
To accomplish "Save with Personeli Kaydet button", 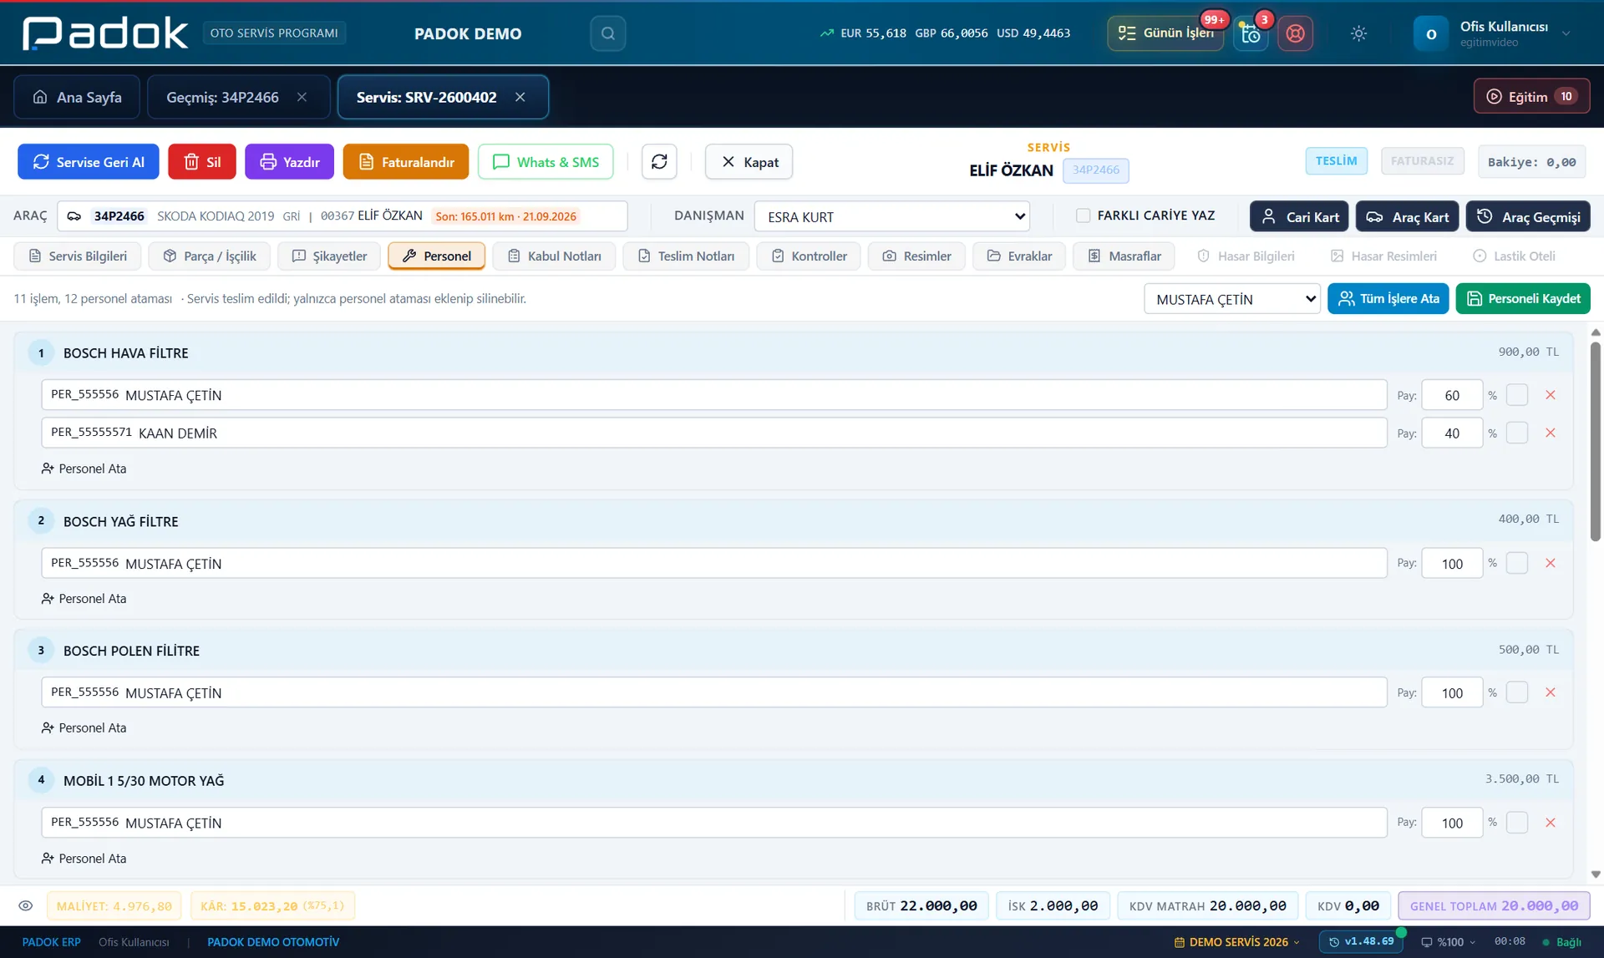I will 1523,298.
